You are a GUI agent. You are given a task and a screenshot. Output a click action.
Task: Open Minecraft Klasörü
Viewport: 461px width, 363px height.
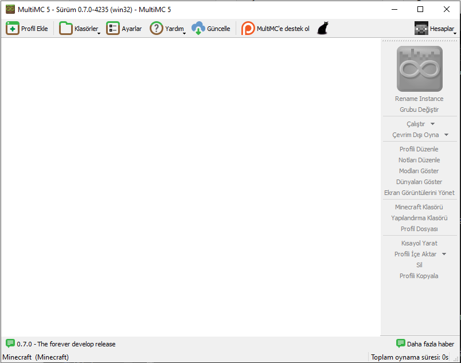pyautogui.click(x=419, y=207)
